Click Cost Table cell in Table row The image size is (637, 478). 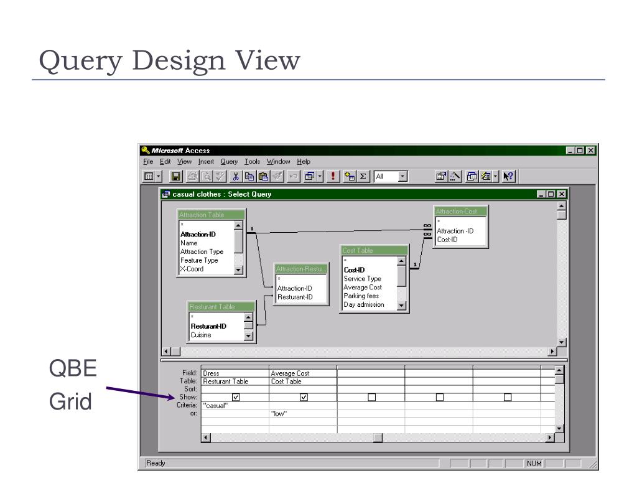tap(303, 382)
